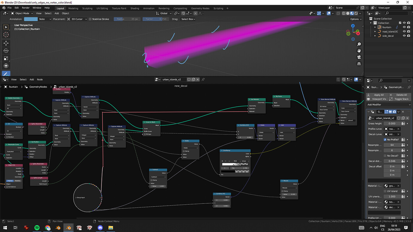Screen dimensions: 413x232
Task: Switch perspective/orthographic with grid gizmo
Action: coord(359,64)
